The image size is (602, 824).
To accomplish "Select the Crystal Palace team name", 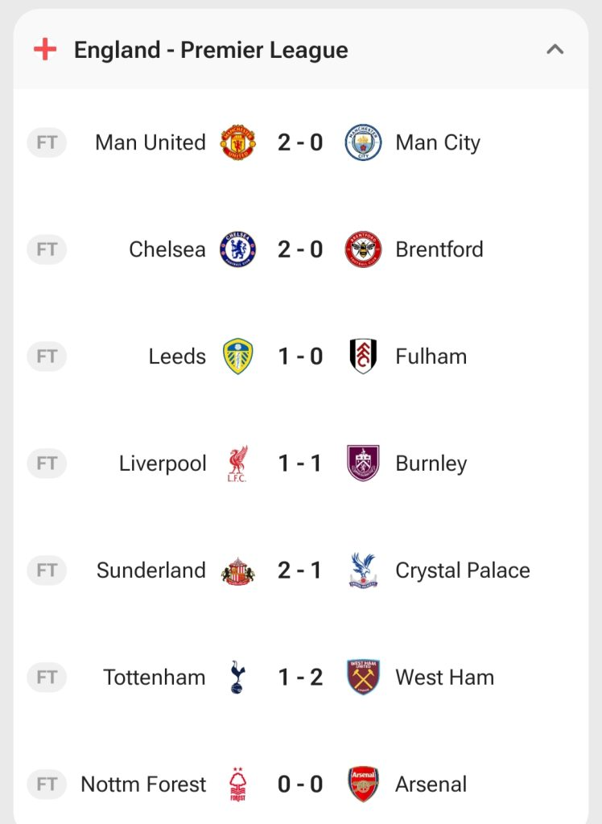I will pyautogui.click(x=463, y=571).
